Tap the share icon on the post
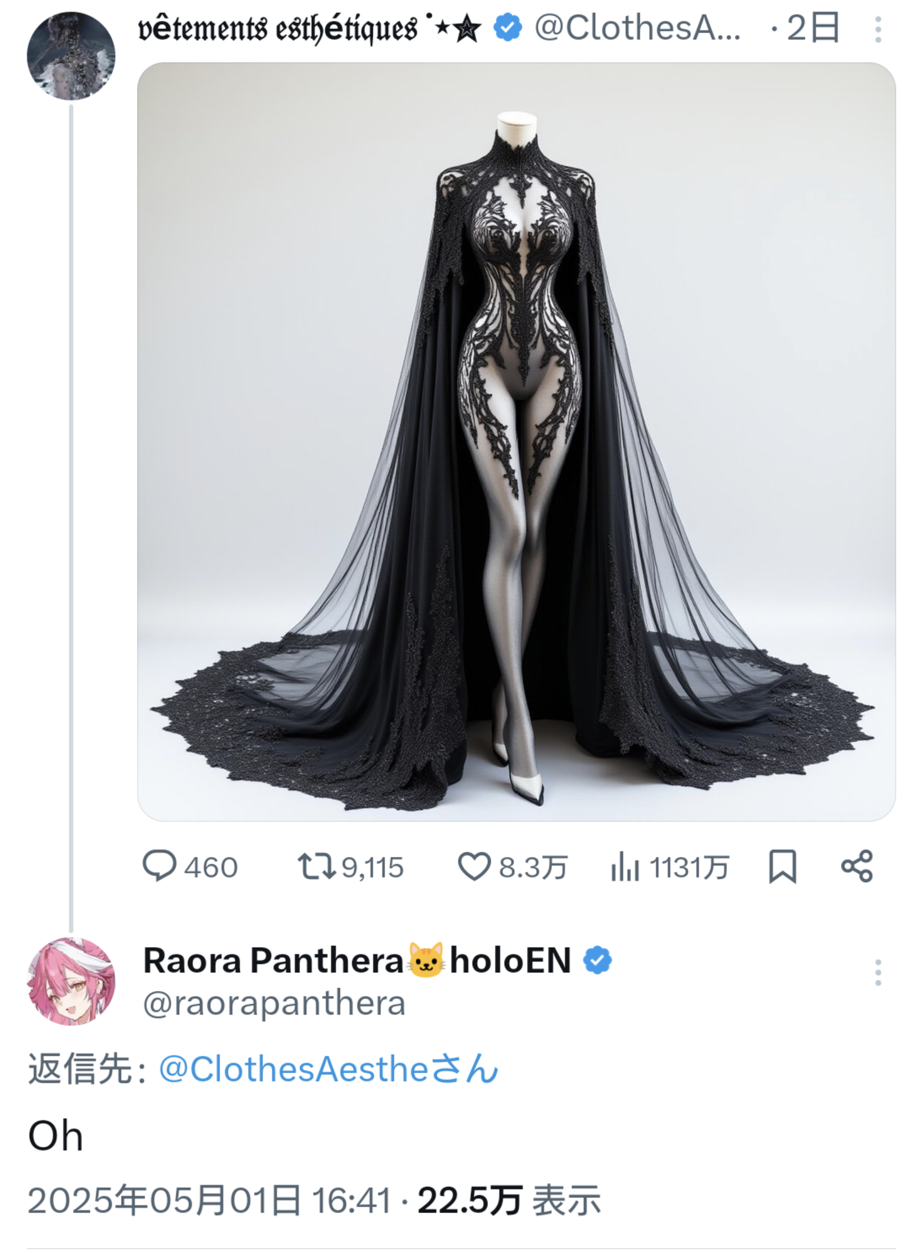 (857, 866)
